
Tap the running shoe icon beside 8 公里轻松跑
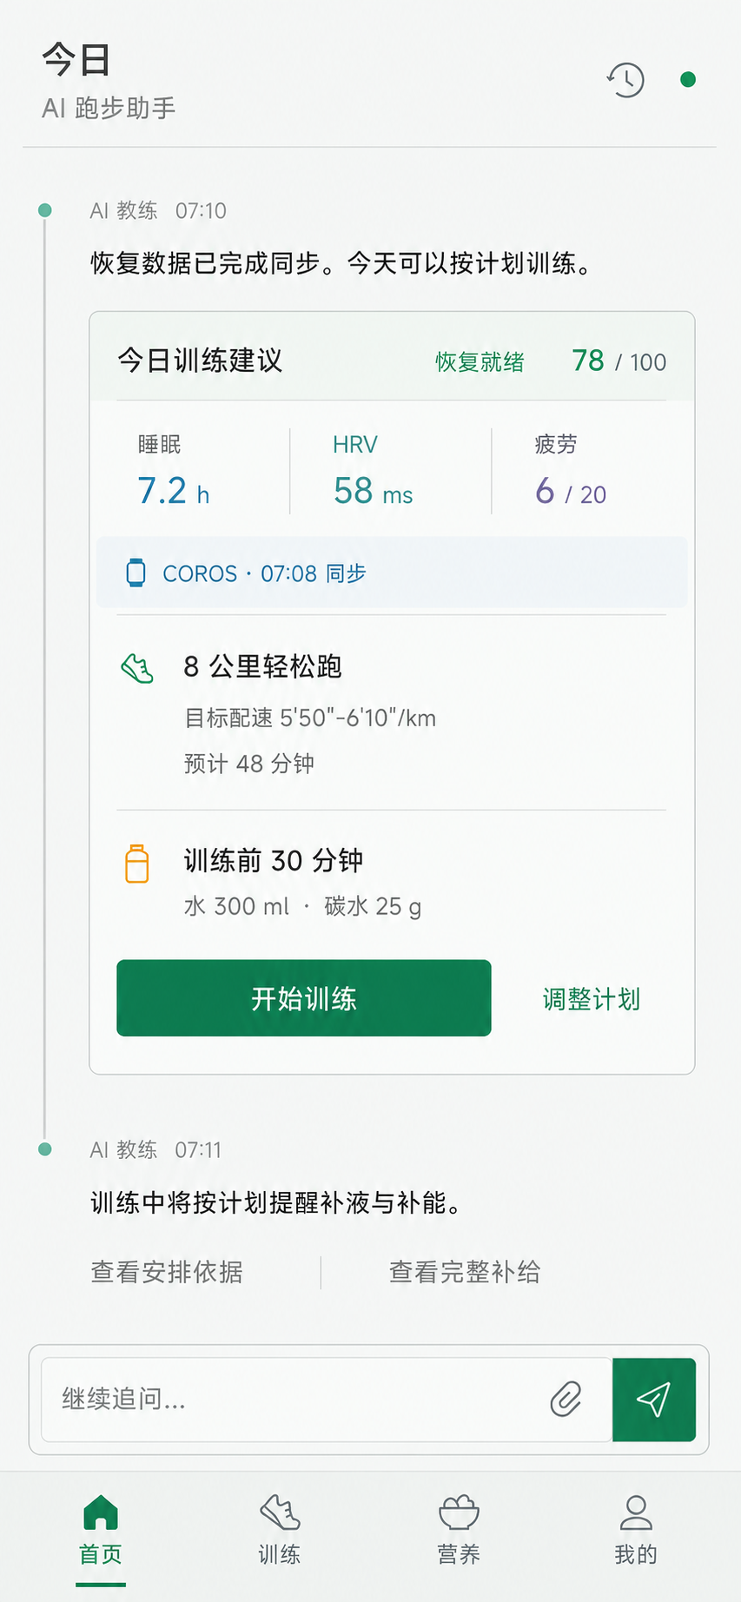137,669
